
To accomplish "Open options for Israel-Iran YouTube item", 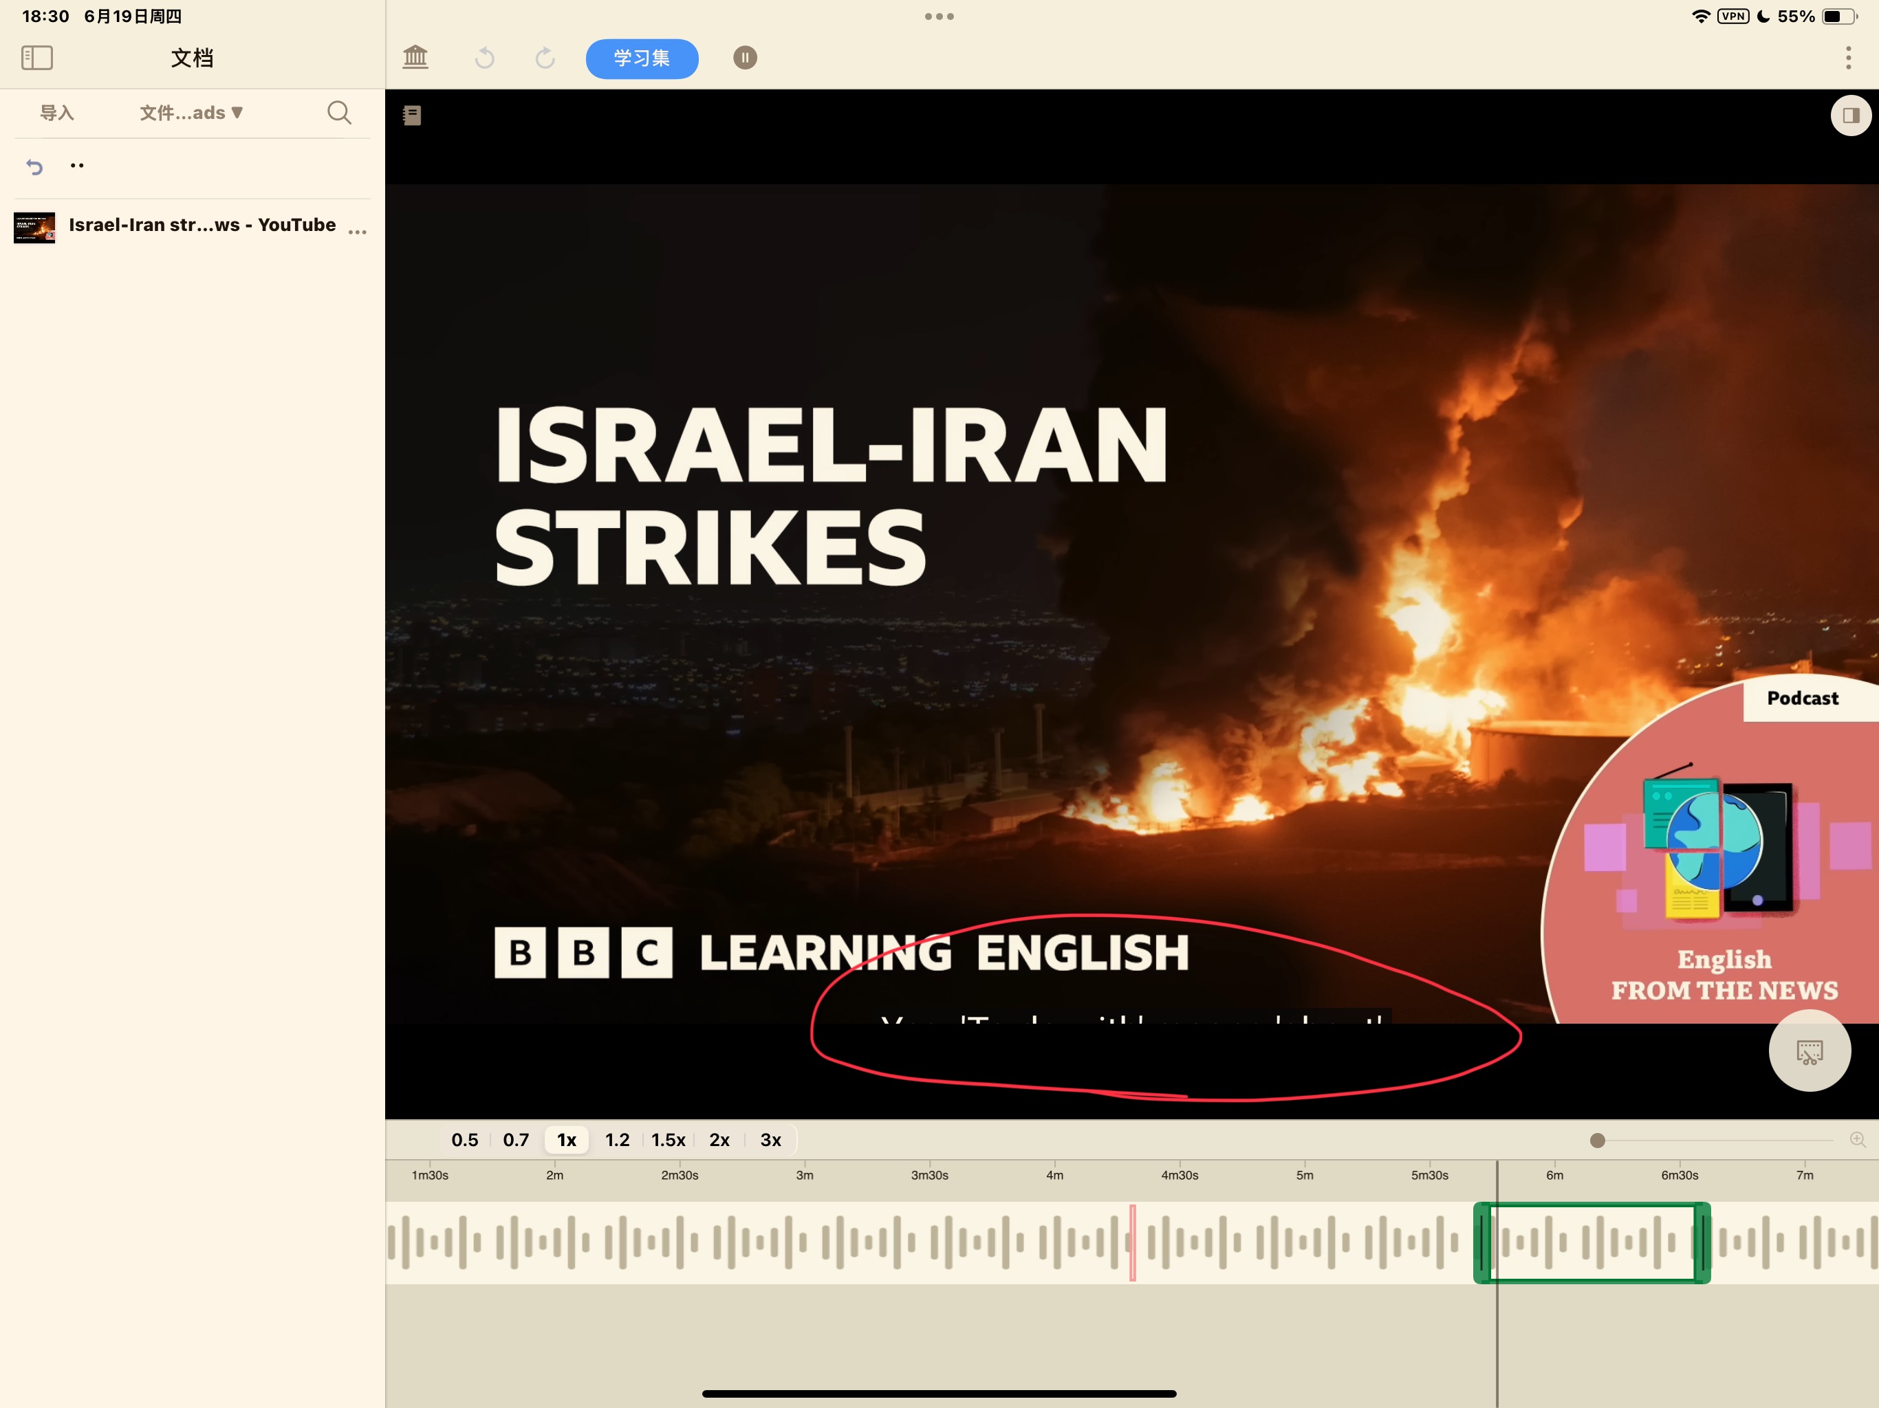I will coord(358,231).
